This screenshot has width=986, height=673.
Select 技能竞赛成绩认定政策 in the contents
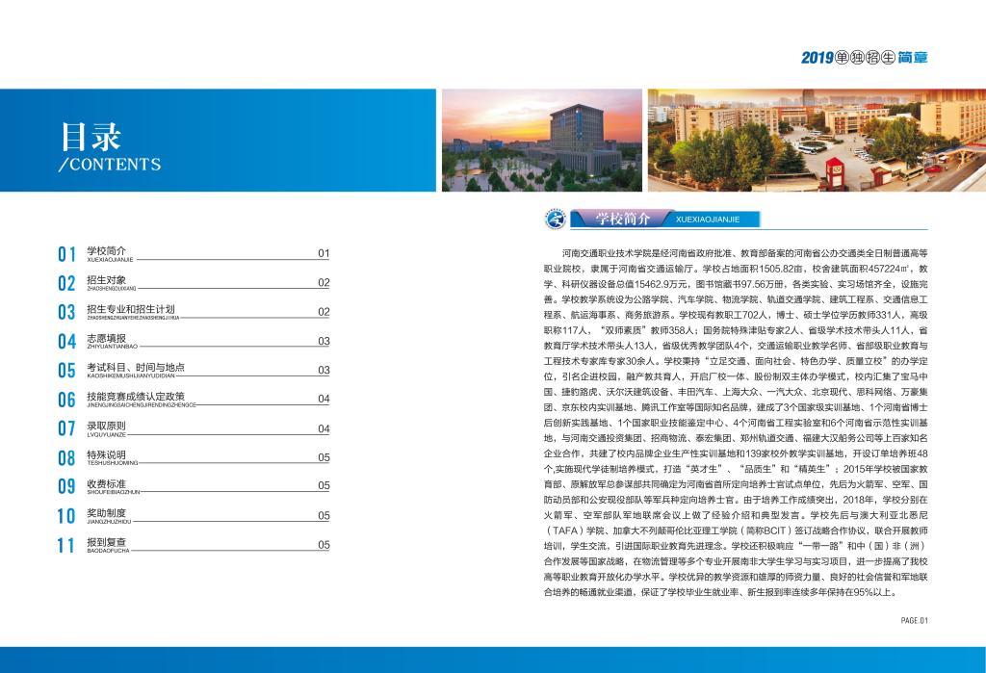[136, 397]
